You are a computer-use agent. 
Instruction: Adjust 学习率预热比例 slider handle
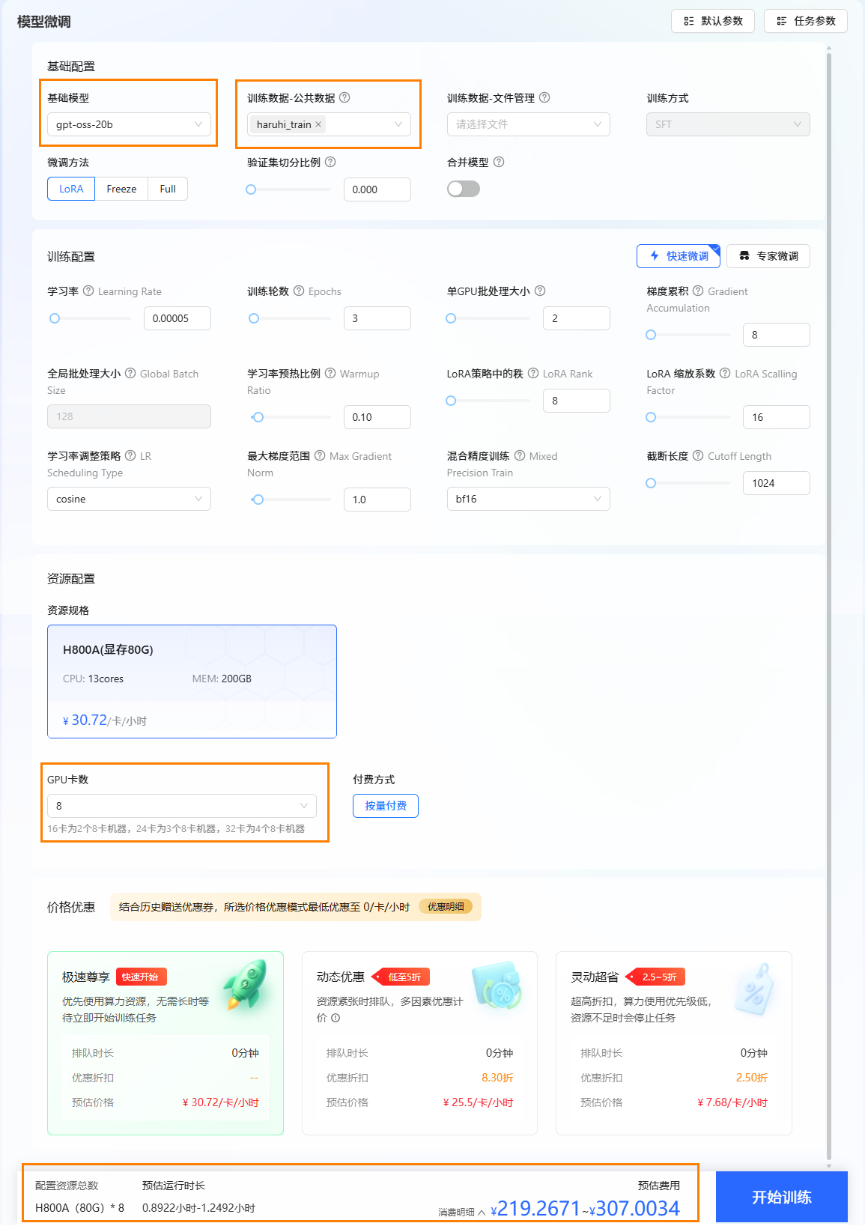pyautogui.click(x=258, y=417)
